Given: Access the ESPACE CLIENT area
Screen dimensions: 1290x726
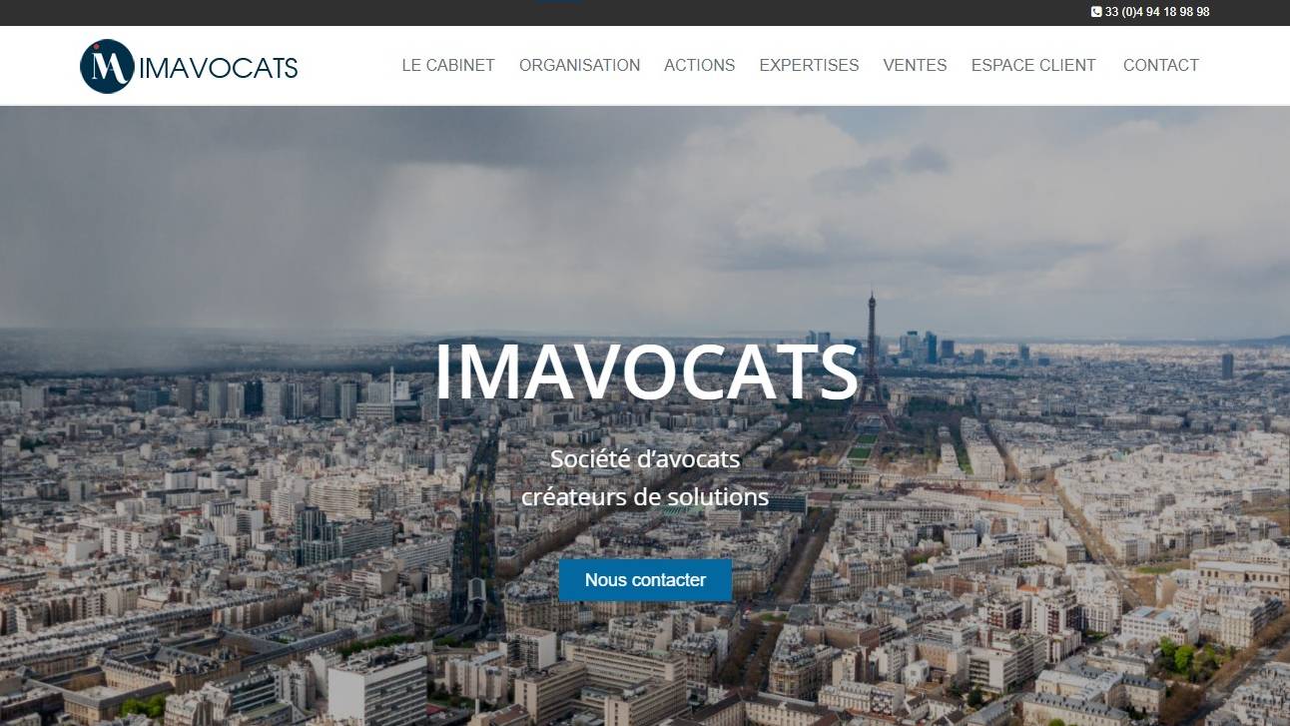Looking at the screenshot, I should 1033,65.
